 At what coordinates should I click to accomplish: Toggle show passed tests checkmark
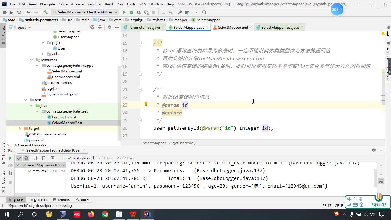(19, 158)
